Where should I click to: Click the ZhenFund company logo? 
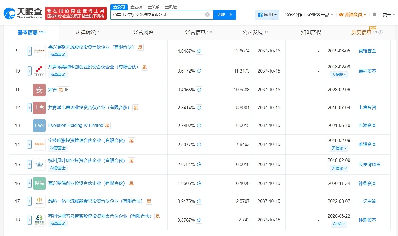pyautogui.click(x=39, y=51)
